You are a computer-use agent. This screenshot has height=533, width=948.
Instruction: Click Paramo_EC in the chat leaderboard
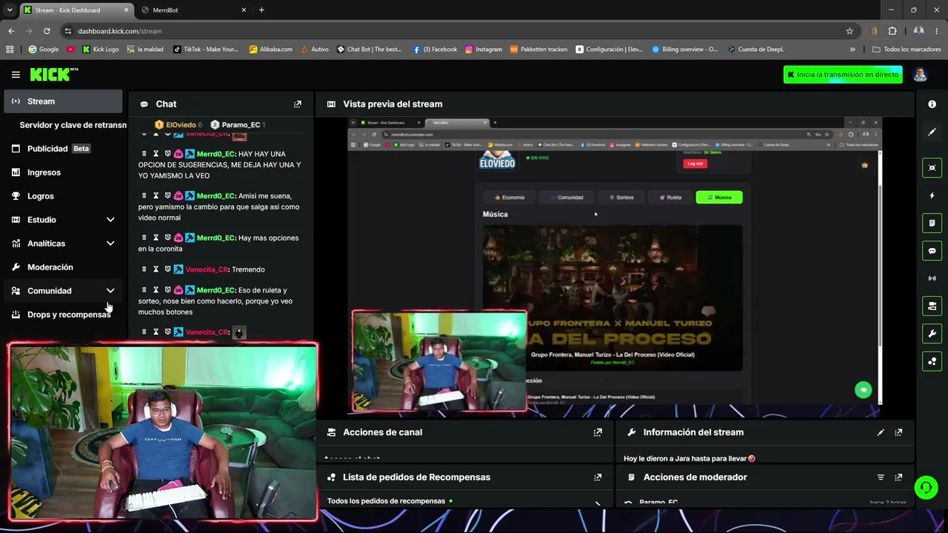pyautogui.click(x=238, y=125)
